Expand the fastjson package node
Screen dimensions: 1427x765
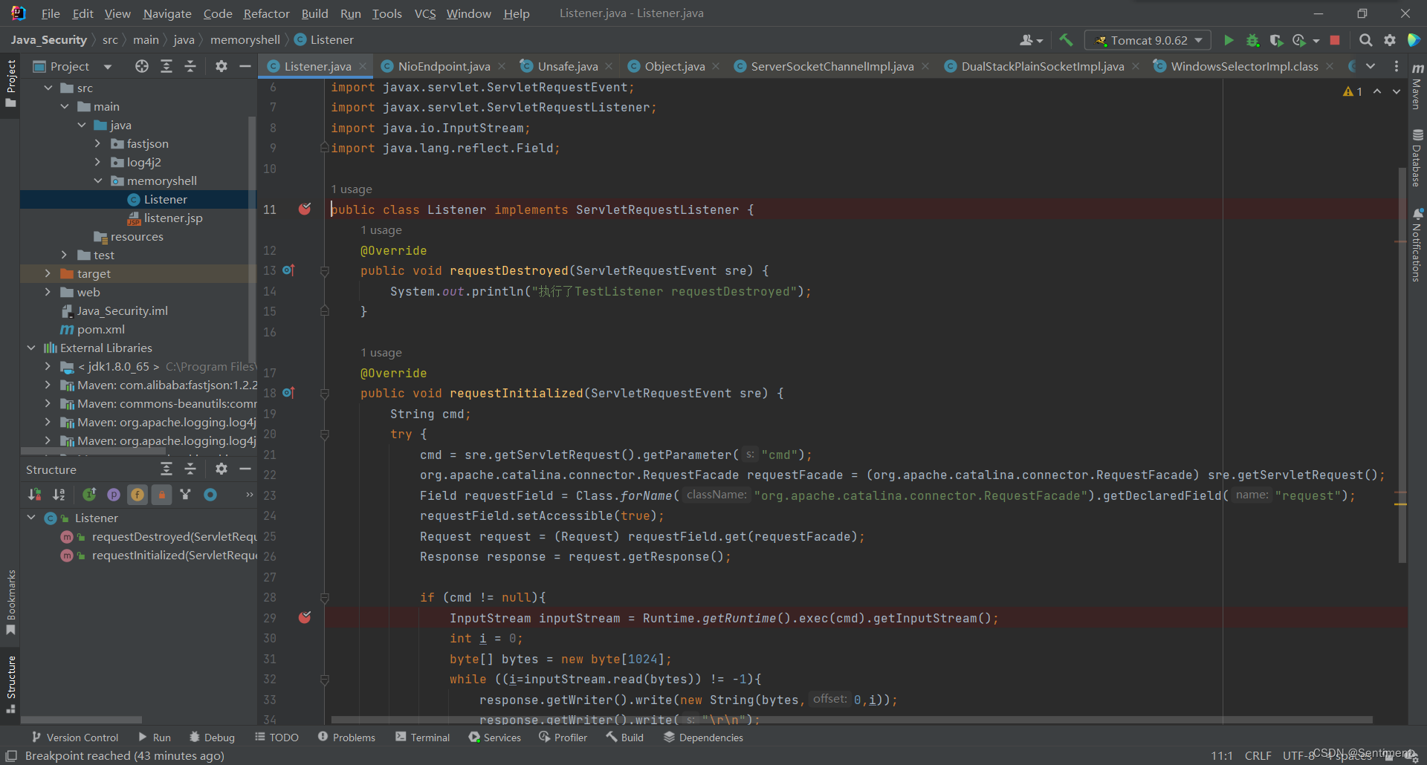pyautogui.click(x=97, y=143)
